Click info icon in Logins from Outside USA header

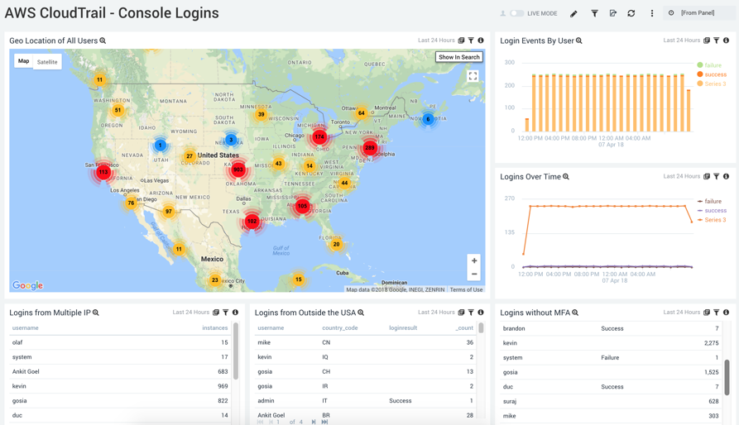[481, 313]
